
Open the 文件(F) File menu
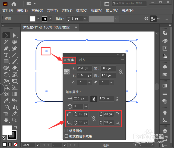coord(8,11)
